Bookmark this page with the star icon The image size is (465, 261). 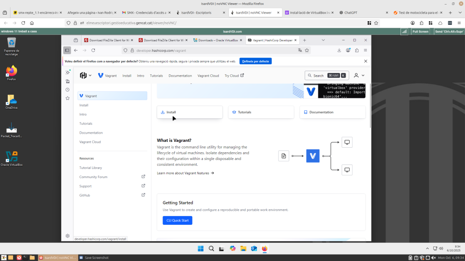(307, 50)
